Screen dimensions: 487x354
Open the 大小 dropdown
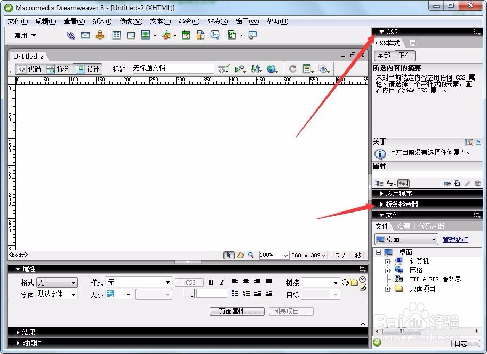click(x=119, y=294)
